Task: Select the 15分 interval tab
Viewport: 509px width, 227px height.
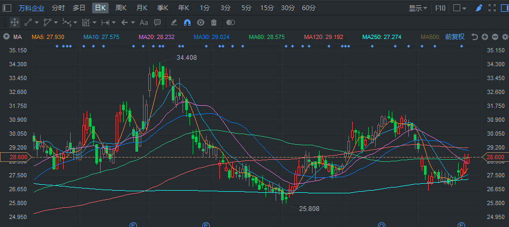Action: click(267, 8)
